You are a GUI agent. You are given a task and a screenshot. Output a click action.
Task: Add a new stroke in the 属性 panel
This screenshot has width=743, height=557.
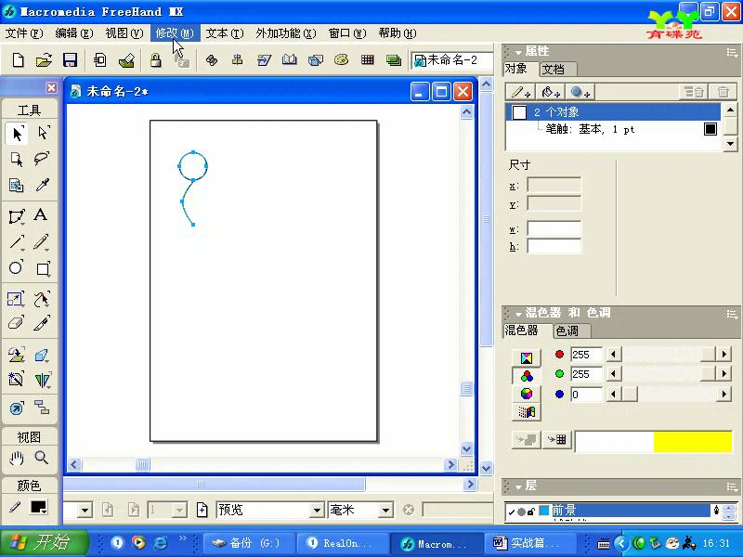coord(521,92)
